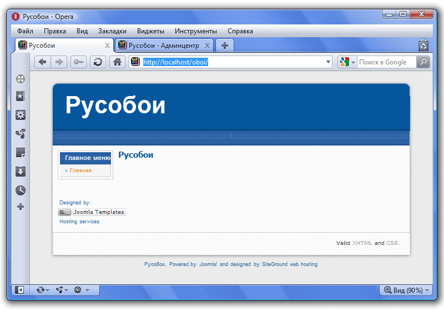Open the Bookmarks star panel in sidebar
The width and height of the screenshot is (444, 311).
tap(21, 97)
